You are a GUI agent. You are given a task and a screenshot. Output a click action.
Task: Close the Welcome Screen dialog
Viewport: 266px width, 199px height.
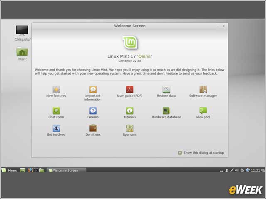click(x=224, y=26)
